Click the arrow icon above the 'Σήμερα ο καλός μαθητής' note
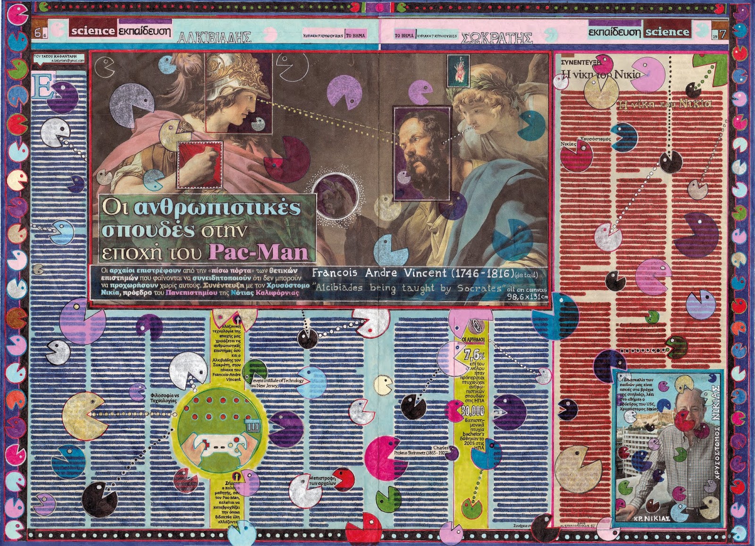Image resolution: width=755 pixels, height=546 pixels. click(237, 477)
